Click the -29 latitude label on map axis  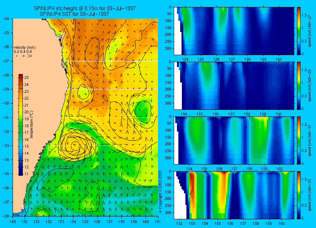pyautogui.click(x=6, y=89)
